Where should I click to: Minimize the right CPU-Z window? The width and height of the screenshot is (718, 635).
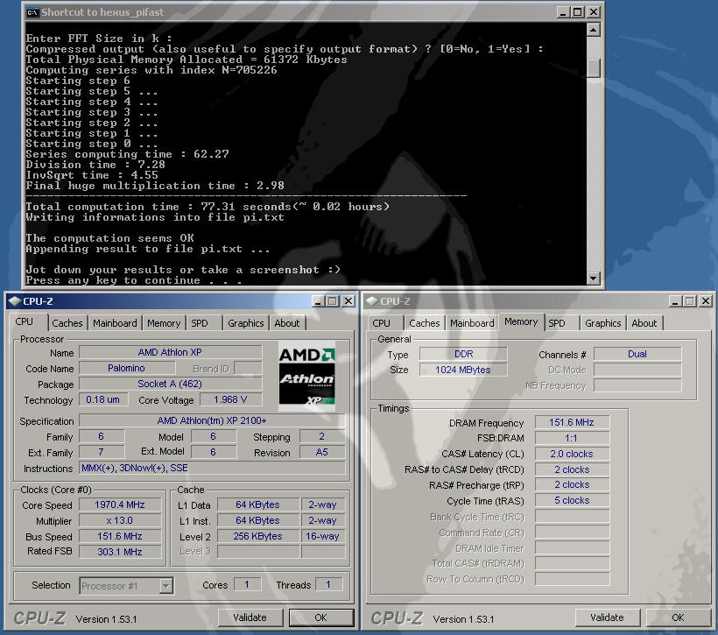675,301
